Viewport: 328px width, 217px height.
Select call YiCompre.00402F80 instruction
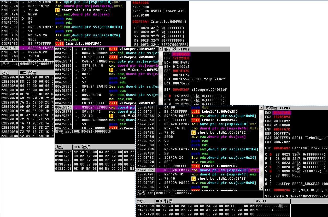[132, 103]
